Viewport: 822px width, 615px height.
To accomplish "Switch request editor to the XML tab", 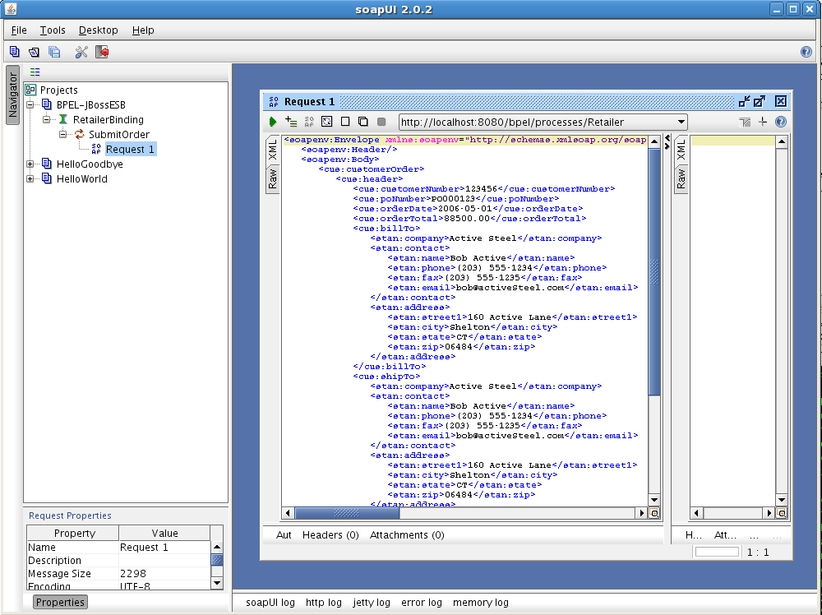I will coord(273,150).
